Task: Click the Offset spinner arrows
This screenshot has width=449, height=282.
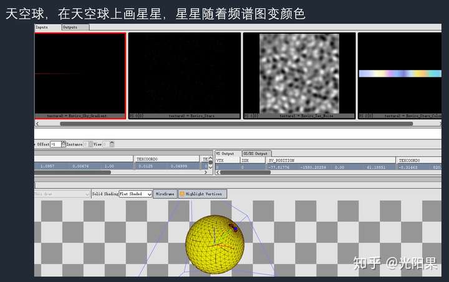Action: tap(64, 144)
